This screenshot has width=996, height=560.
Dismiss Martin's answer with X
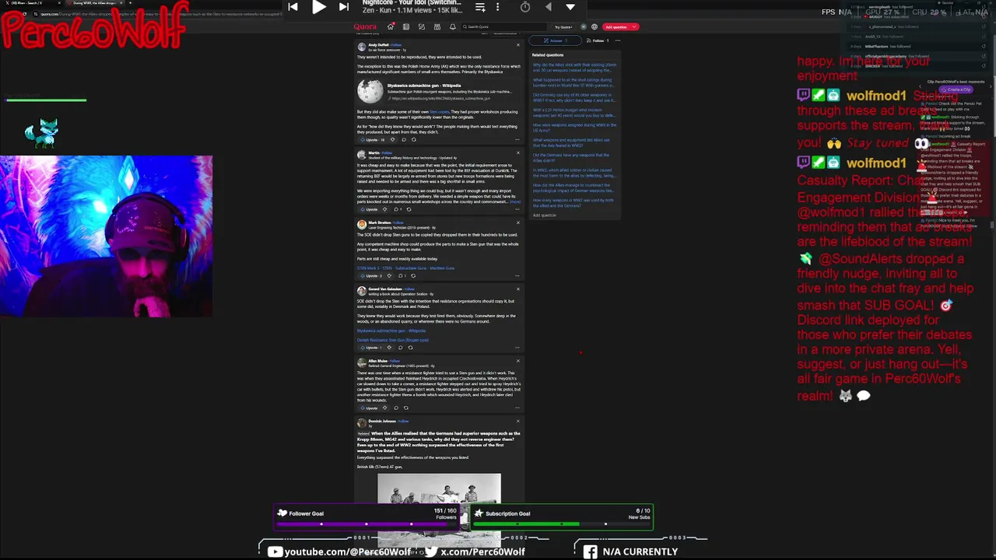tap(518, 153)
